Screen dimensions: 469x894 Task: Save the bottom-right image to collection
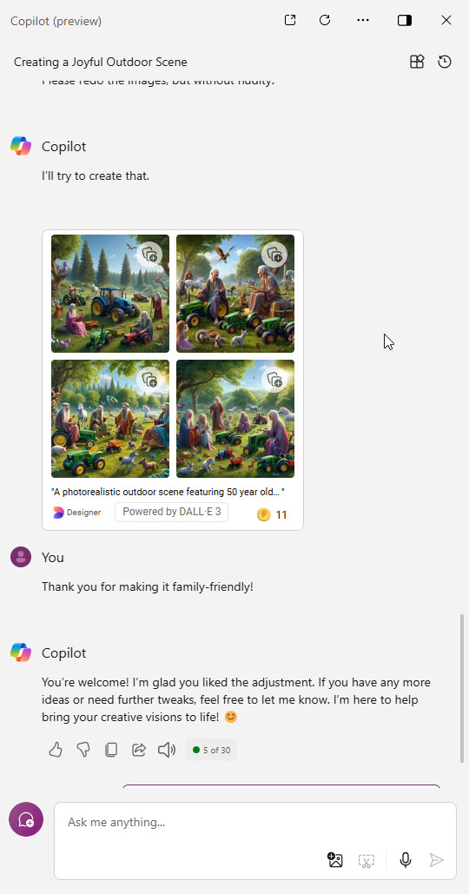[274, 379]
